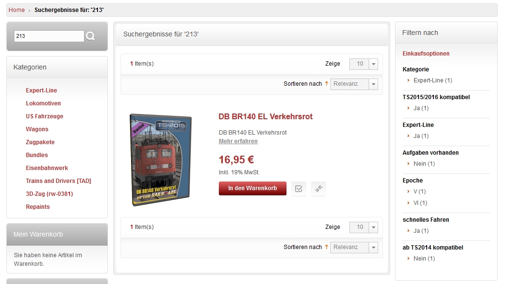Open the Zugpakete category
This screenshot has width=514, height=284.
pos(40,142)
